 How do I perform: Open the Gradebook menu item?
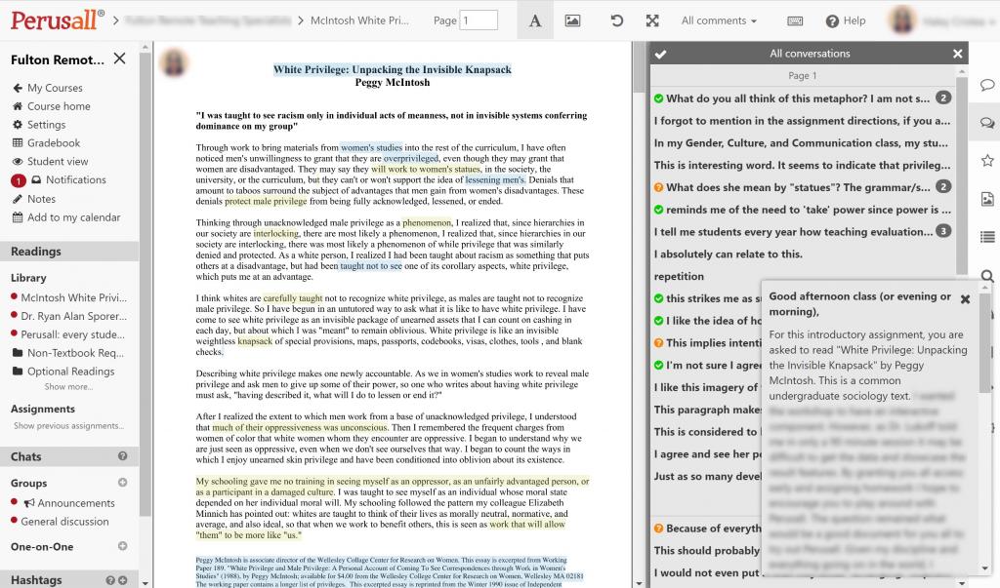coord(50,142)
